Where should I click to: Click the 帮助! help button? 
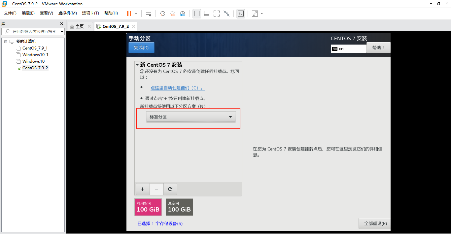click(x=378, y=48)
